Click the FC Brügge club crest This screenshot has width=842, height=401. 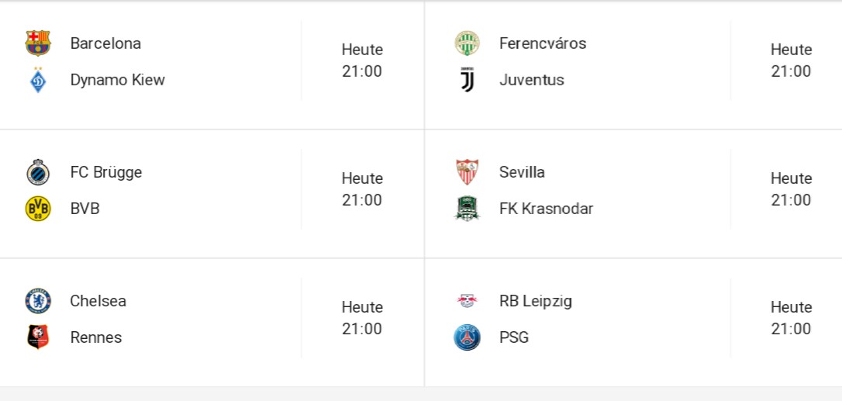(x=38, y=171)
